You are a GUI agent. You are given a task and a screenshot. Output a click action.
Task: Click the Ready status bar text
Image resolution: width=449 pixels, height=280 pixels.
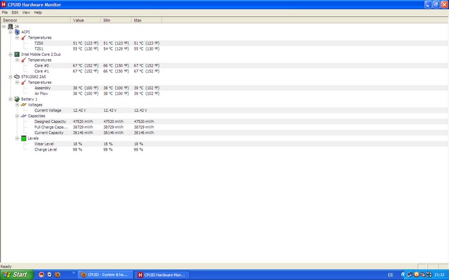pos(6,267)
